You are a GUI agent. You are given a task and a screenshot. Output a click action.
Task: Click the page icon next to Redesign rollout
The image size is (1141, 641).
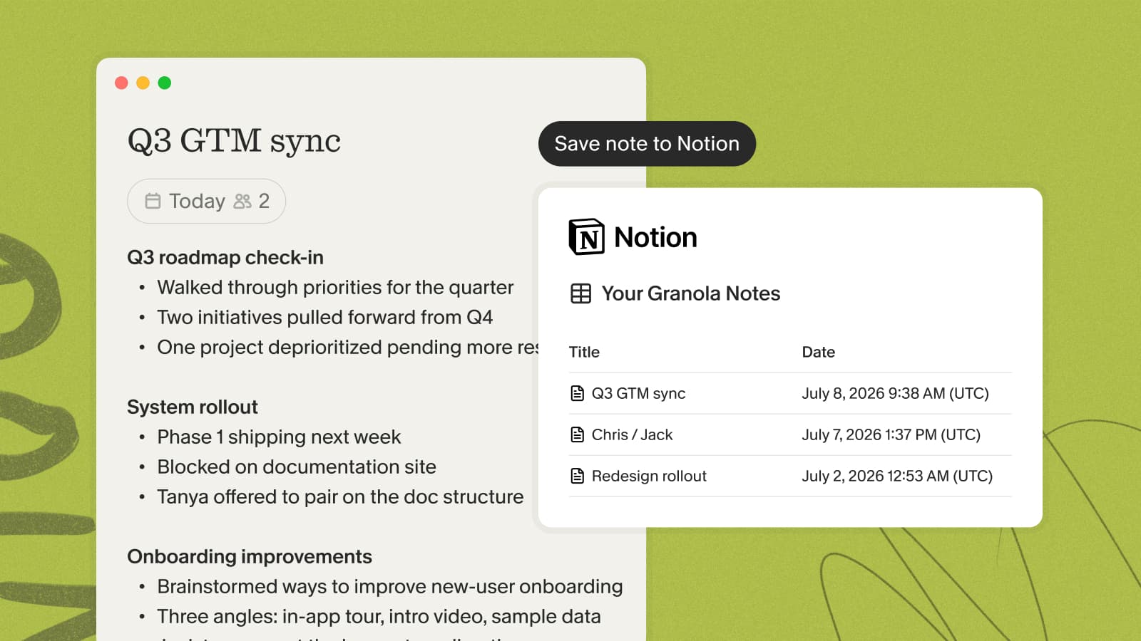point(578,476)
